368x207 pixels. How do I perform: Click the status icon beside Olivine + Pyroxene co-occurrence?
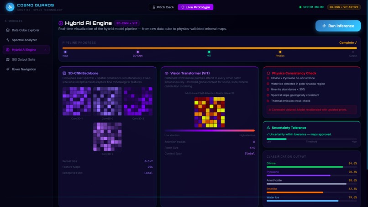(268, 78)
